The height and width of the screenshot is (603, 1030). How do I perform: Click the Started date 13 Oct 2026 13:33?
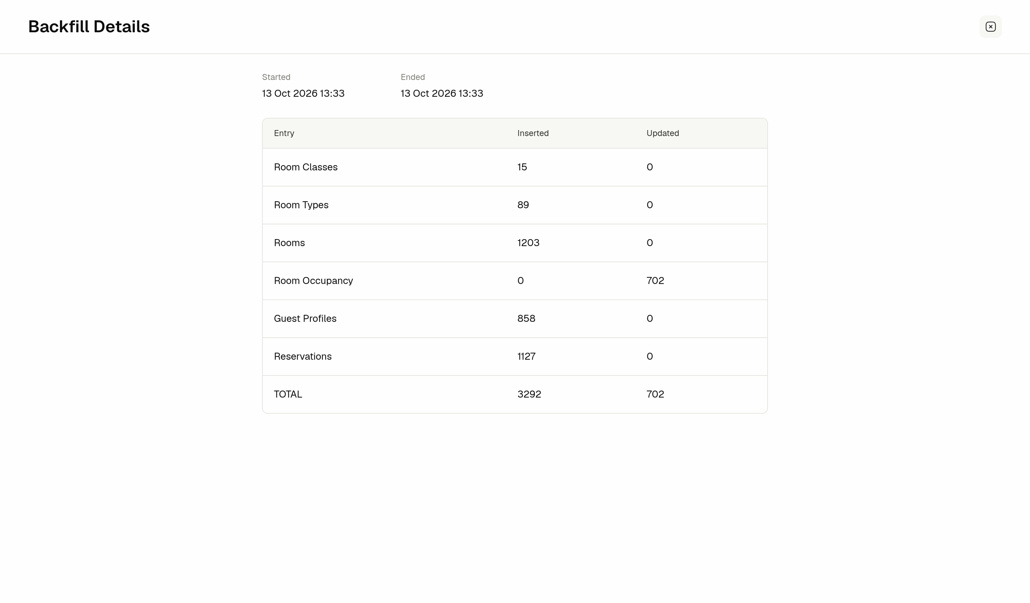click(x=303, y=93)
